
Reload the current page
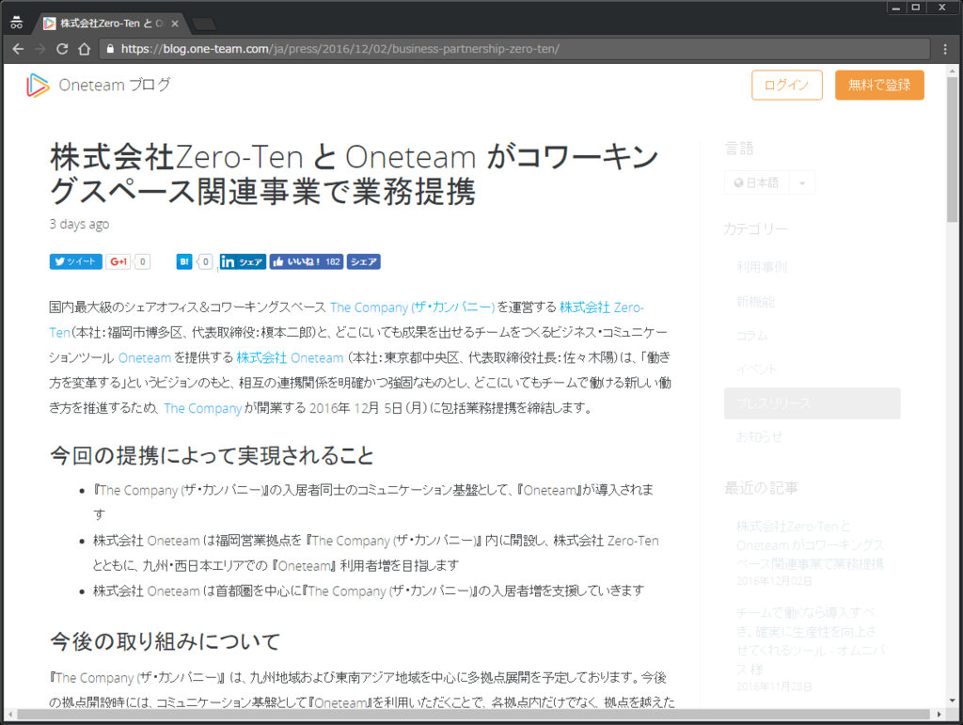pyautogui.click(x=62, y=49)
